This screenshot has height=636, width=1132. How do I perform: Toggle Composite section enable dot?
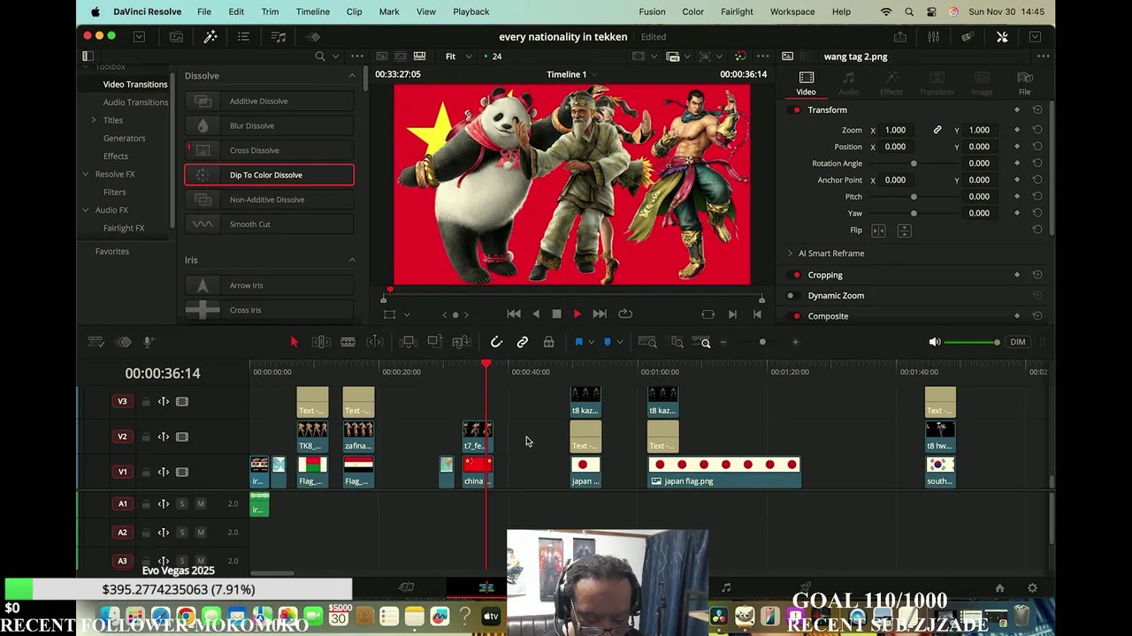click(797, 316)
